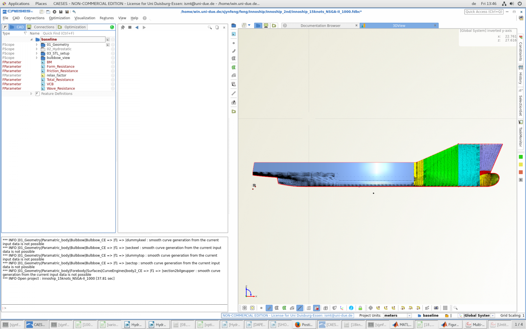Set view along X axis
The width and height of the screenshot is (526, 329).
378,308
